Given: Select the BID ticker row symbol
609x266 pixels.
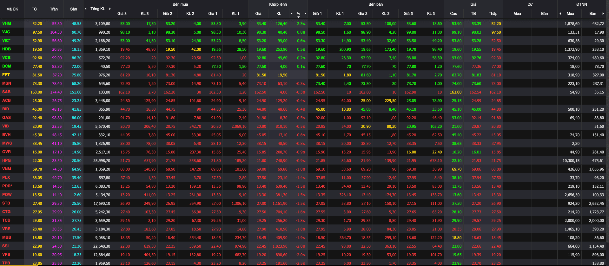Looking at the screenshot, I should click(6, 109).
